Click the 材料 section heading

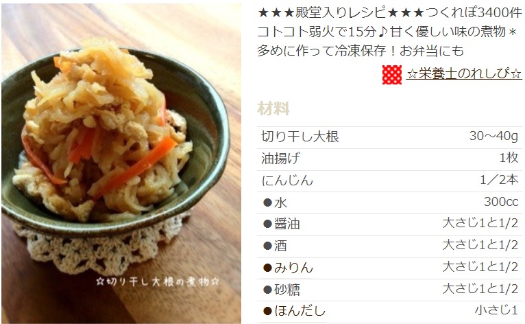273,108
